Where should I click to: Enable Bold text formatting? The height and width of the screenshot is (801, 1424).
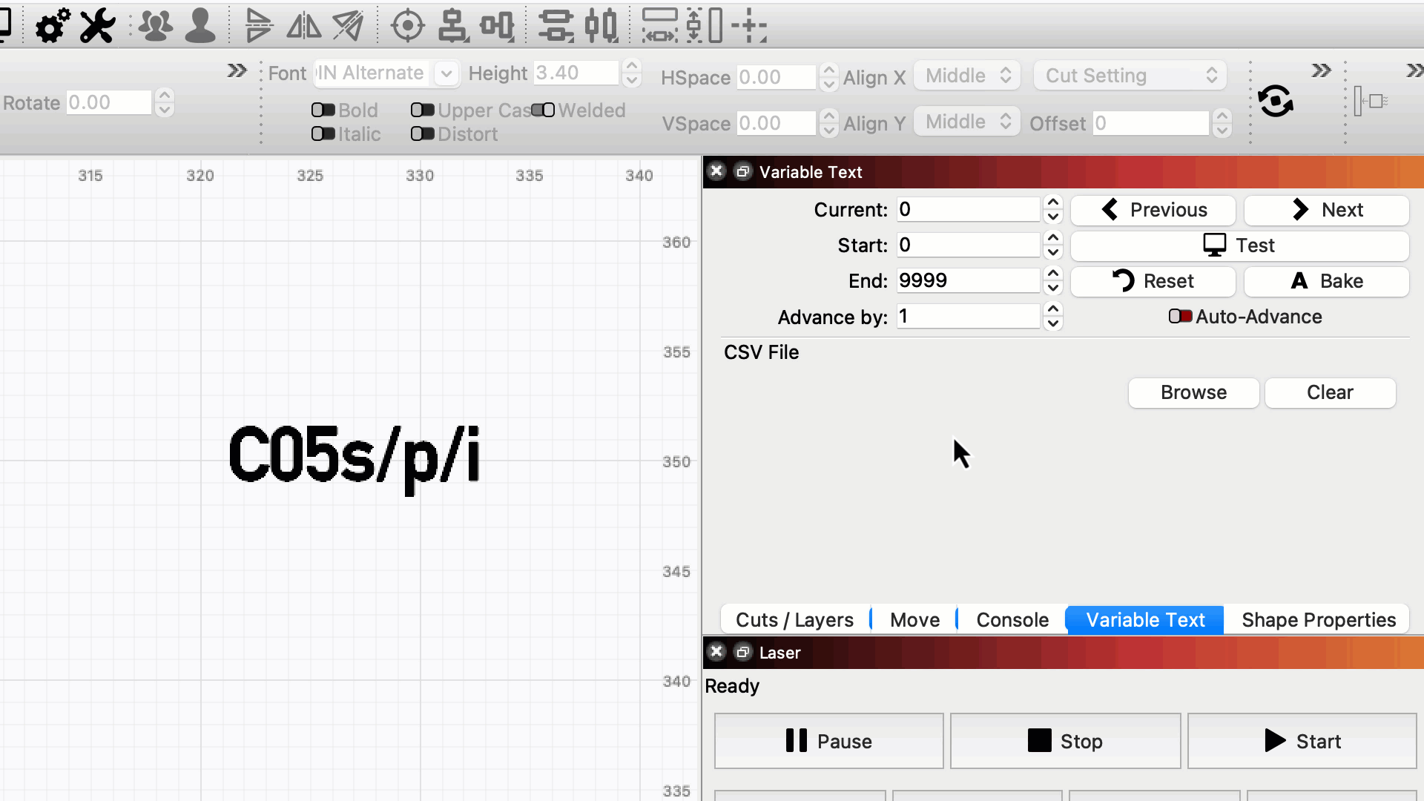(323, 110)
